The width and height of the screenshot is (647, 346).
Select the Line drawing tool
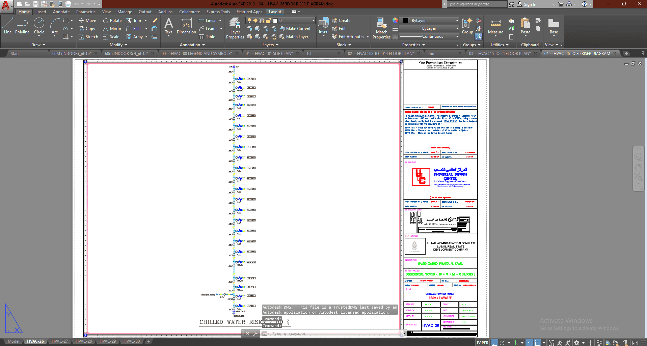tap(8, 26)
